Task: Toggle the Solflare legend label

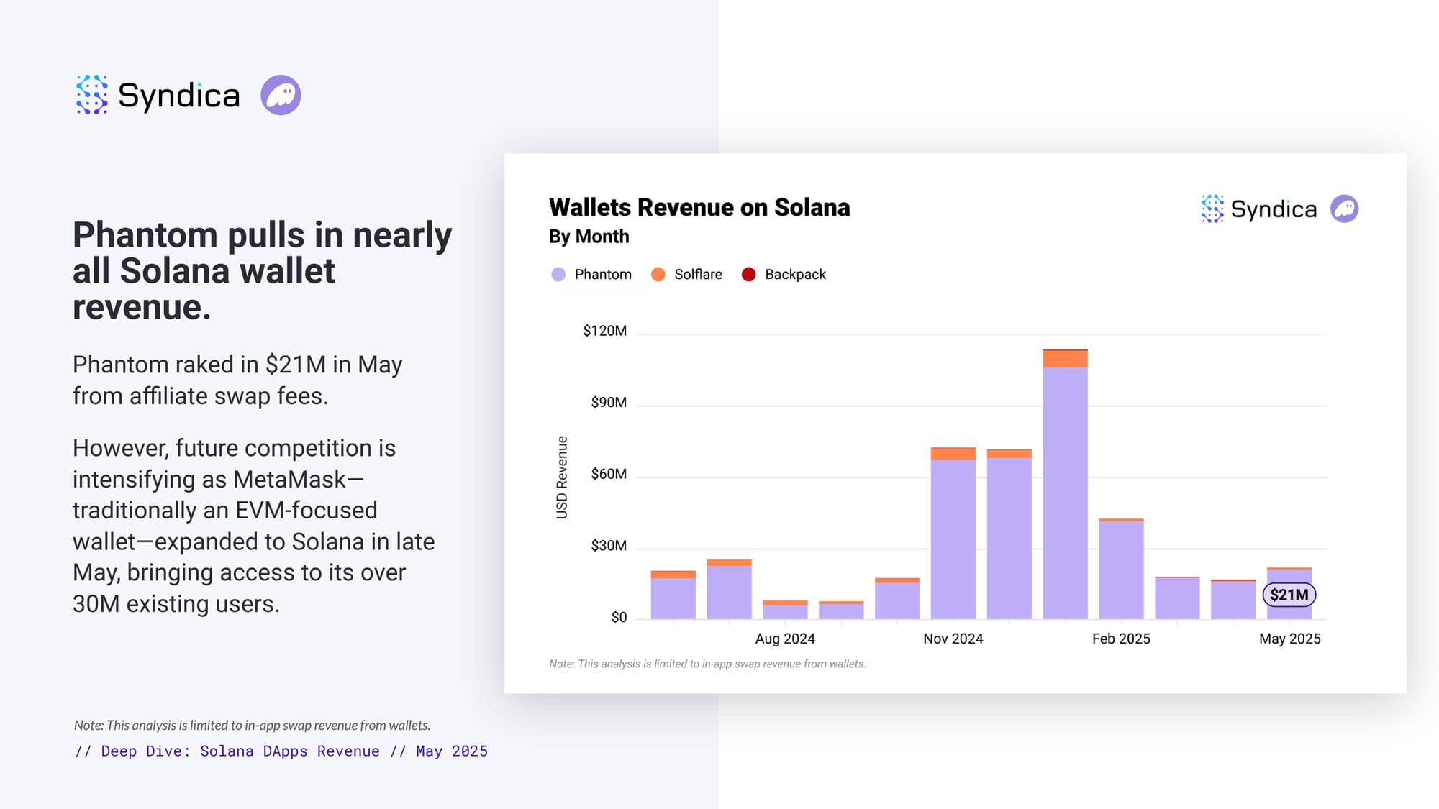Action: click(x=698, y=275)
